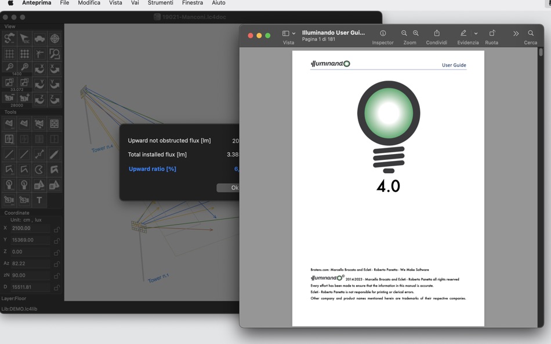Click the ESC arrow cursor tool
This screenshot has height=344, width=551.
pyautogui.click(x=24, y=38)
